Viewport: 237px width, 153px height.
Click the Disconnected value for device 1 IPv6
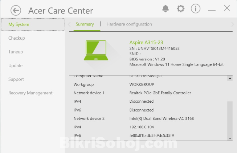point(142,110)
